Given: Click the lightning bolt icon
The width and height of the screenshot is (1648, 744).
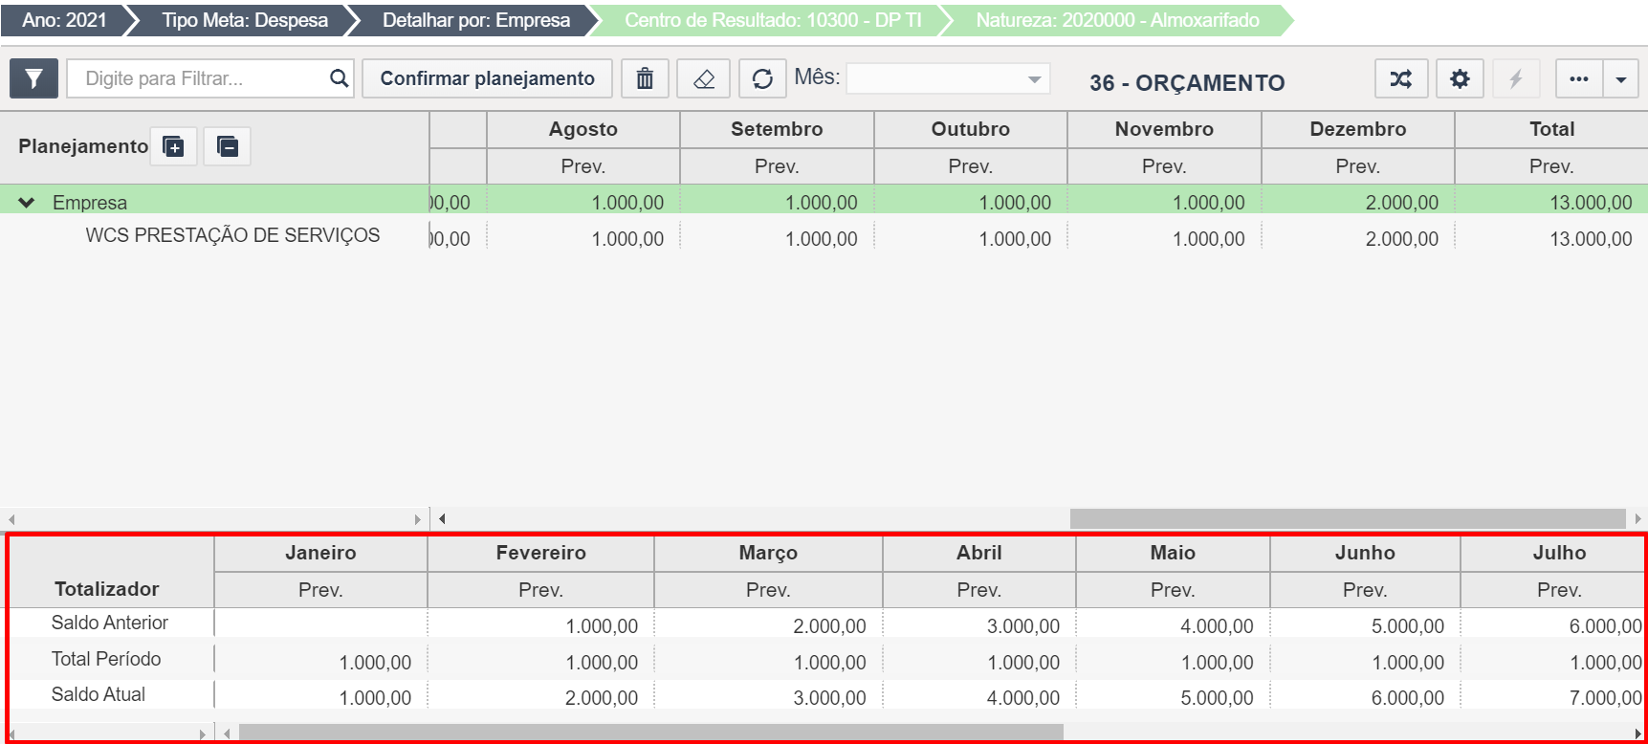Looking at the screenshot, I should 1516,78.
